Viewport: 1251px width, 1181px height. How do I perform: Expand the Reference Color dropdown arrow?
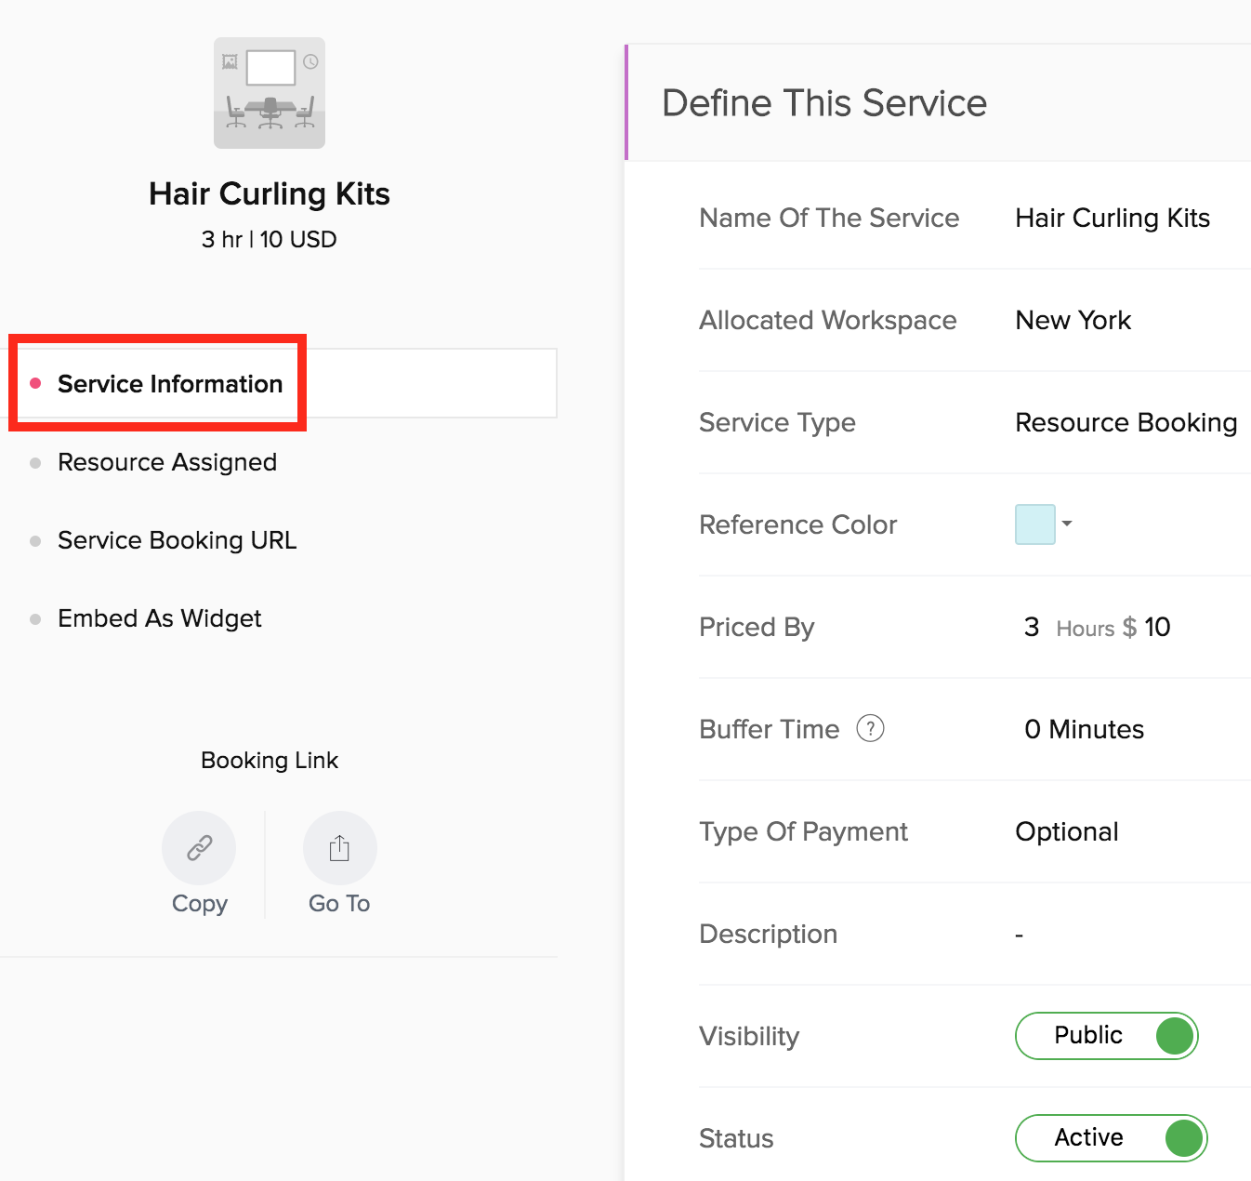(1067, 524)
